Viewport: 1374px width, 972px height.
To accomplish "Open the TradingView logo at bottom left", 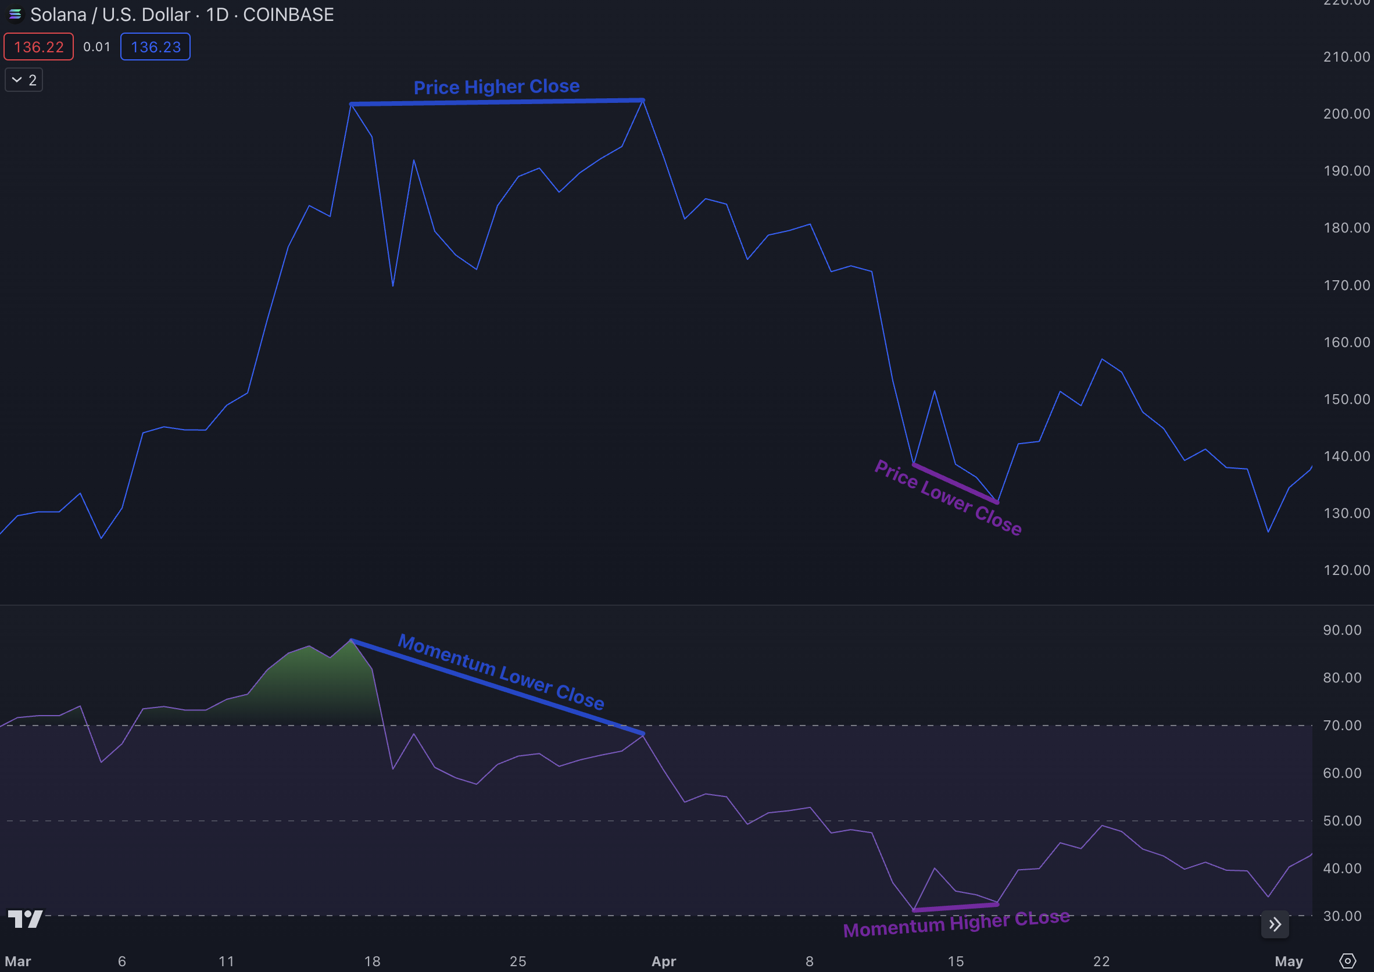I will tap(25, 919).
